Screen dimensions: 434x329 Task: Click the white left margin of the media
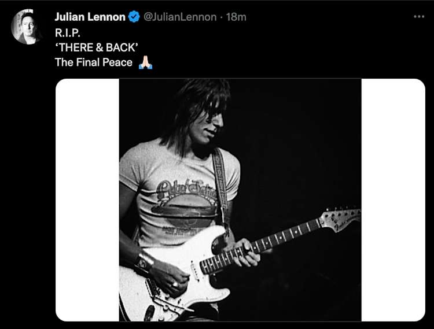click(x=87, y=200)
